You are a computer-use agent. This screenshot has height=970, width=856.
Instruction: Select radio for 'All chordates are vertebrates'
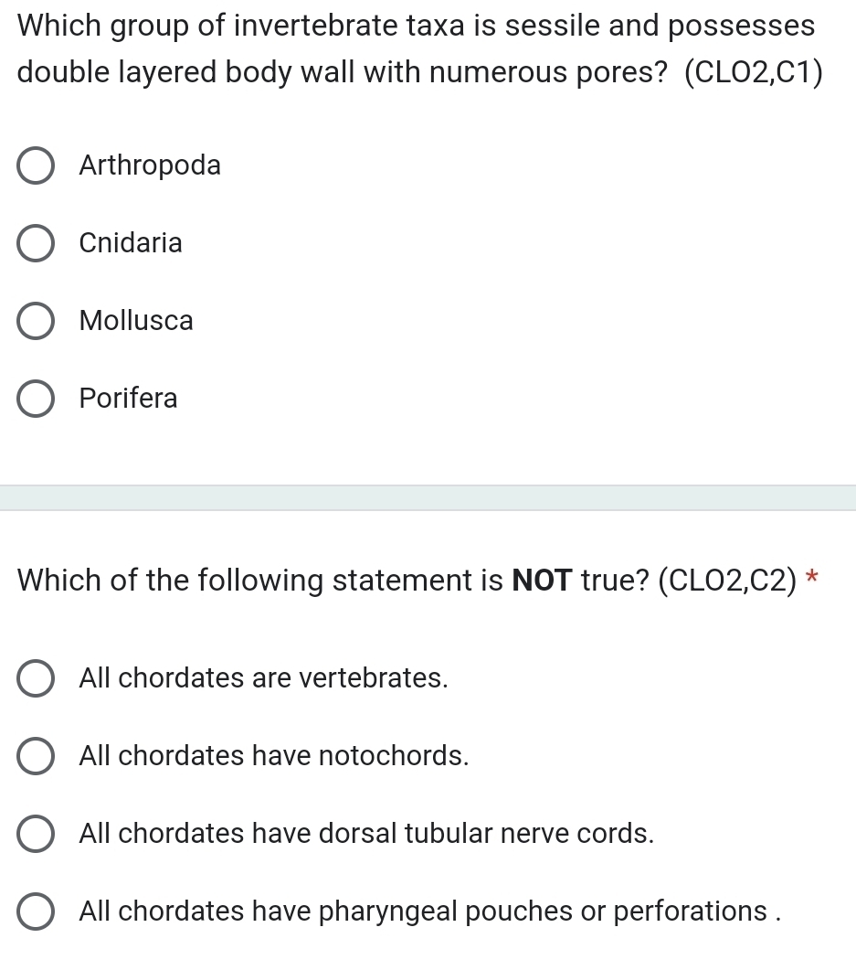[36, 678]
